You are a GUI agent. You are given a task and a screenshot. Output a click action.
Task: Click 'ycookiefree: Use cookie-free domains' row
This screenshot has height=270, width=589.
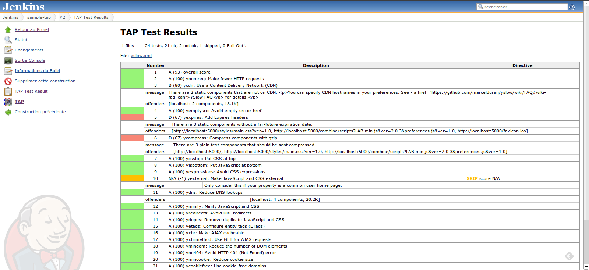point(350,266)
